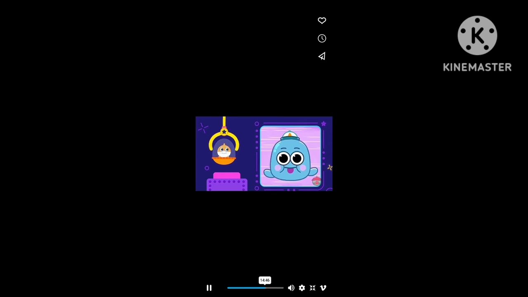Image resolution: width=528 pixels, height=297 pixels.
Task: Mute the volume speaker icon
Action: [291, 288]
